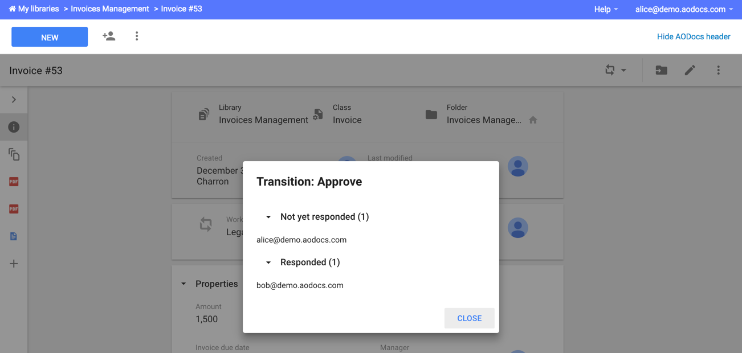This screenshot has height=353, width=742.
Task: Click the copy documents sidebar icon
Action: click(14, 154)
